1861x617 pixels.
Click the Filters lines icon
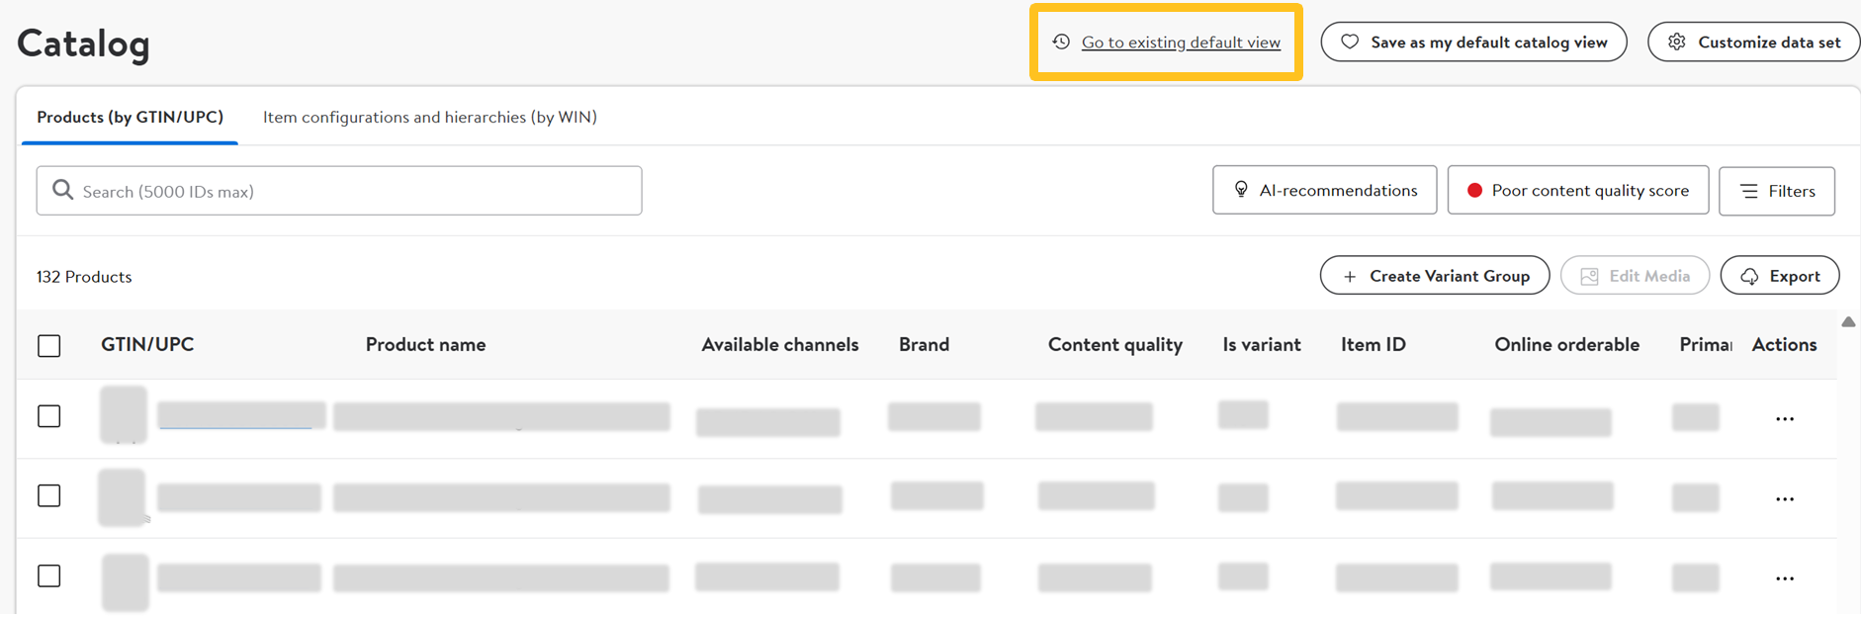click(1749, 191)
